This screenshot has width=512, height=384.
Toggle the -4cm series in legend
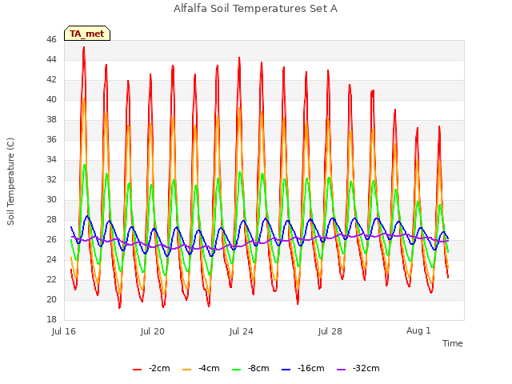201,368
